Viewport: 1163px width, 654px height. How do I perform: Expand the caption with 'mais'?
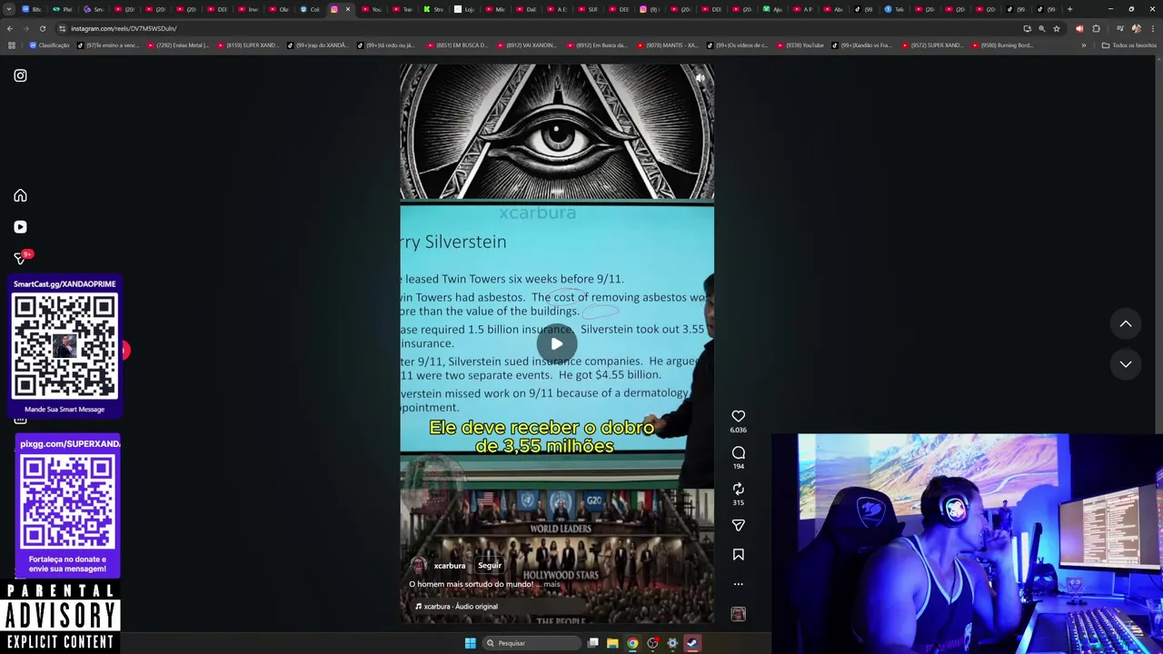(552, 584)
